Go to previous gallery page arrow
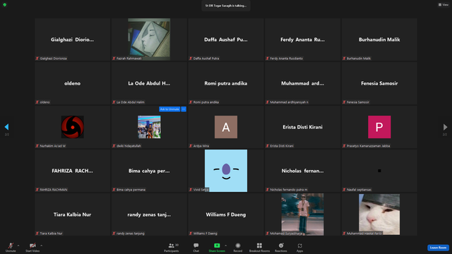Screen dimensions: 452x254 [x=6, y=127]
